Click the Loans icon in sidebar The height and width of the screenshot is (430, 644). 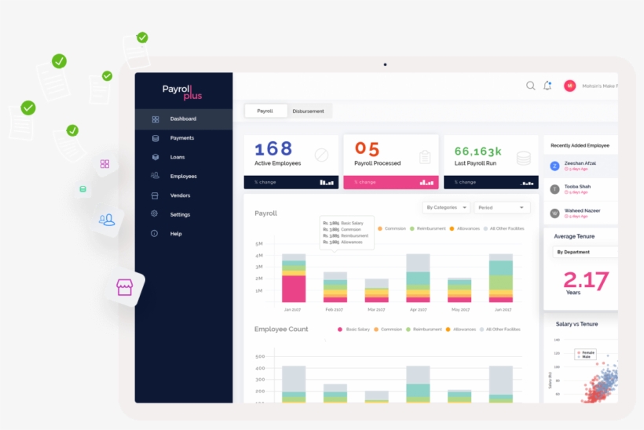pos(156,157)
